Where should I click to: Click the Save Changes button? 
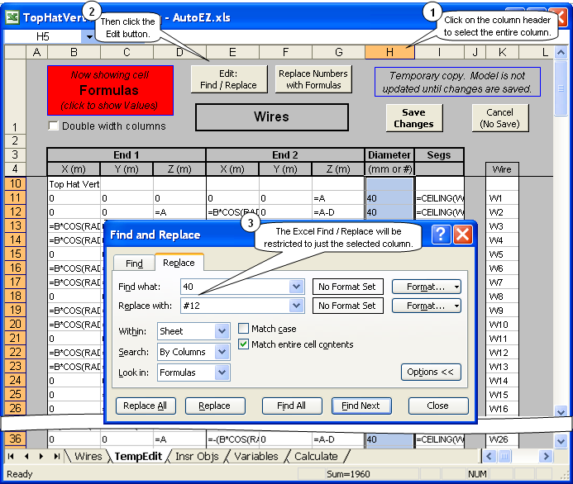(413, 118)
